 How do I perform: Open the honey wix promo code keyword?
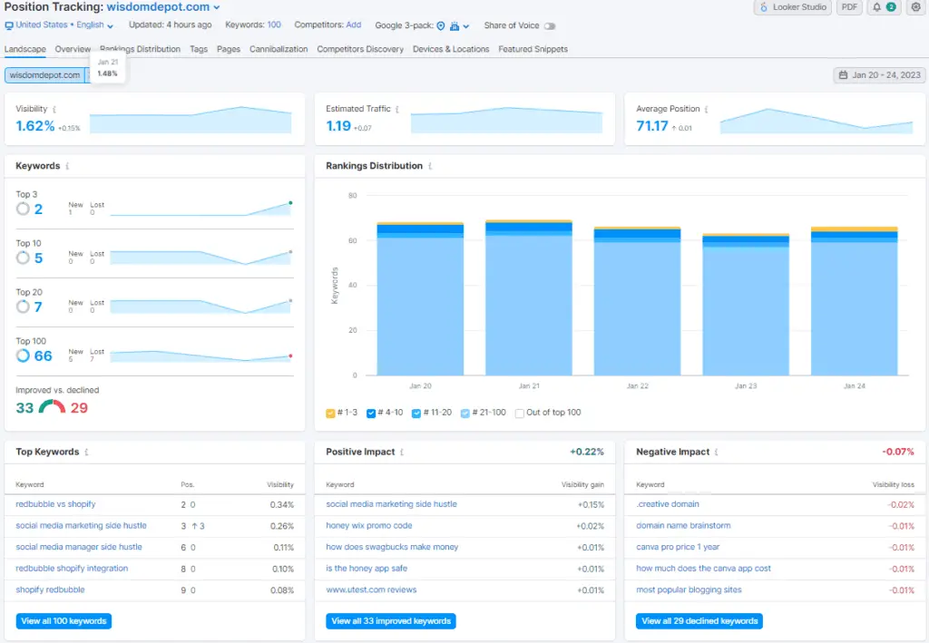click(369, 526)
